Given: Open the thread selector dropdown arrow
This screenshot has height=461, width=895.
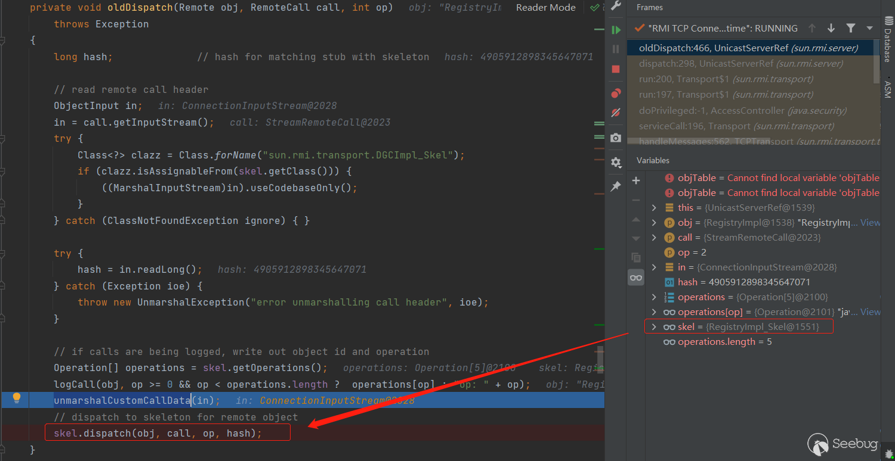Looking at the screenshot, I should pos(869,28).
